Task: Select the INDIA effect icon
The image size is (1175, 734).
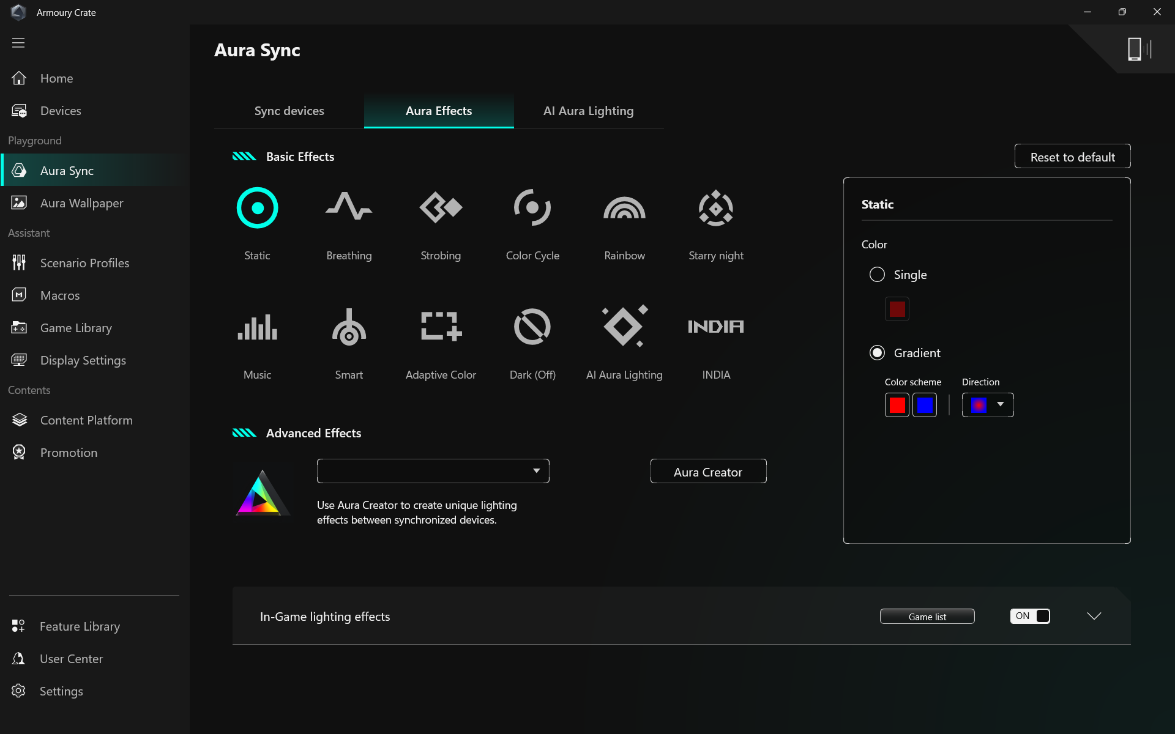Action: click(716, 327)
